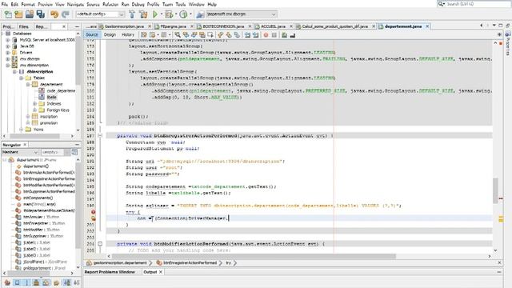The width and height of the screenshot is (512, 288).
Task: Click the History view button
Action: (128, 34)
